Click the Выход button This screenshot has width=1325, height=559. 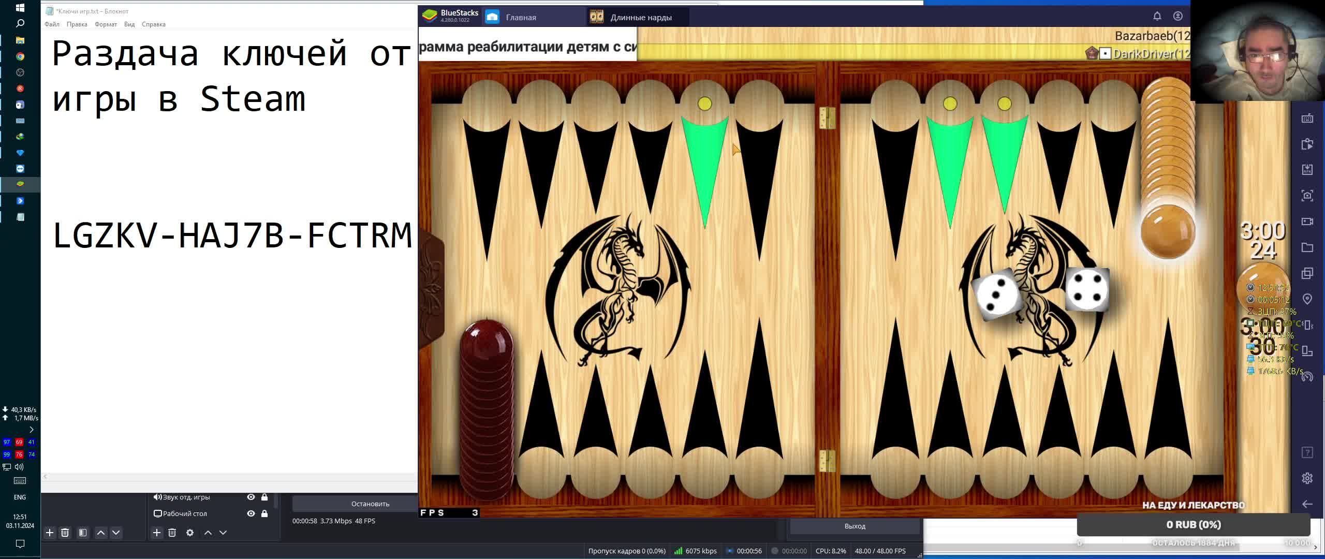click(855, 526)
